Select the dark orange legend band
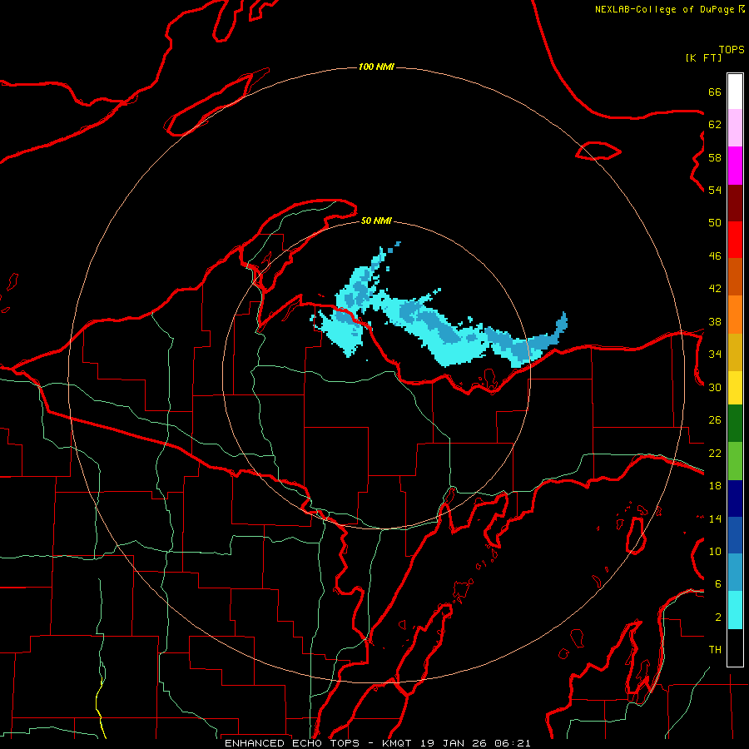This screenshot has height=749, width=749. coord(735,277)
